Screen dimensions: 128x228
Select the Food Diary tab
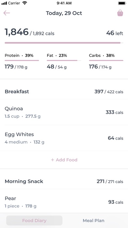pyautogui.click(x=34, y=220)
